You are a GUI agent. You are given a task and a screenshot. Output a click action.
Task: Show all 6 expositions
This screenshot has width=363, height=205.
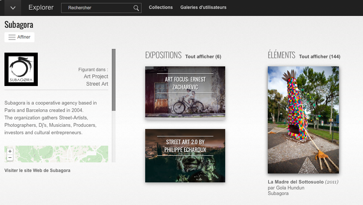[x=203, y=56]
